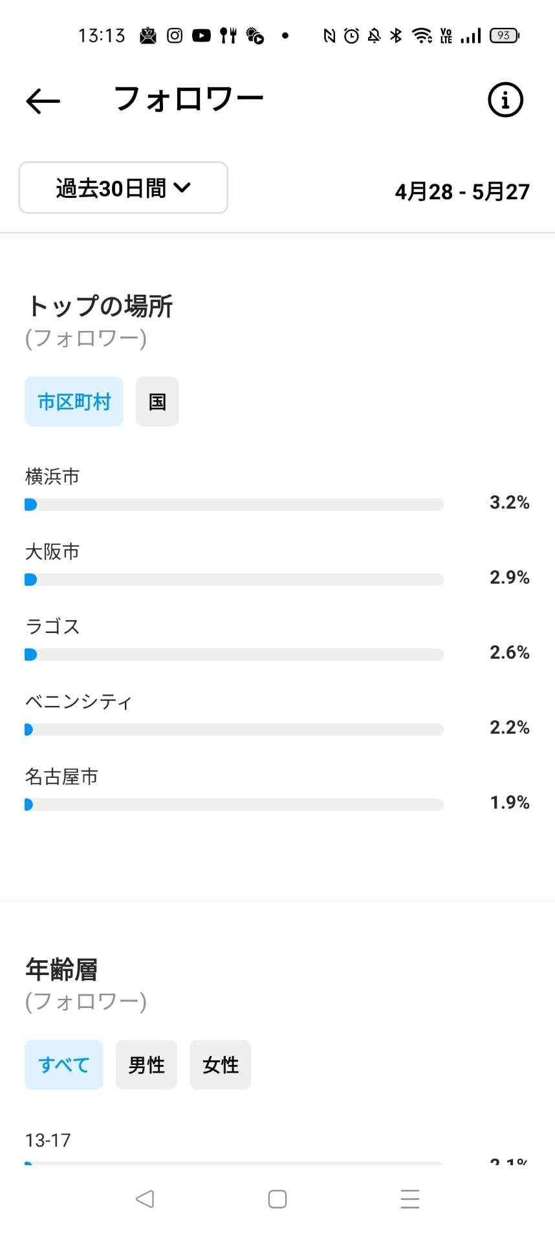The height and width of the screenshot is (1233, 555).
Task: Open the info circle icon
Action: click(505, 100)
